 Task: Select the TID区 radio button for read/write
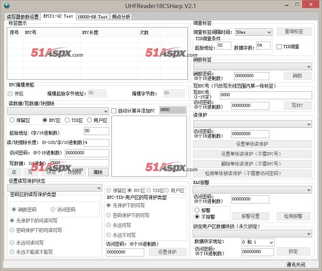coord(68,120)
